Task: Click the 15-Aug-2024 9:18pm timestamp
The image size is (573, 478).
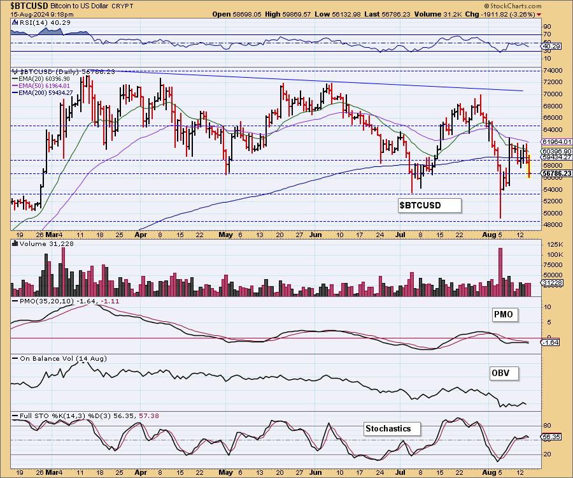Action: 42,14
